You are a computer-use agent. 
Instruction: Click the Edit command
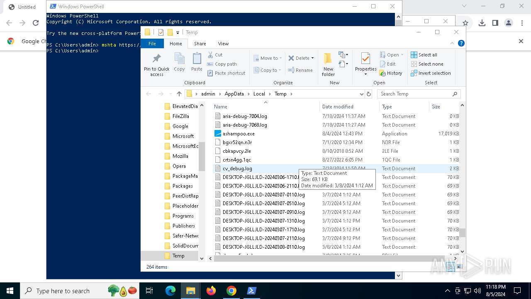pos(387,64)
